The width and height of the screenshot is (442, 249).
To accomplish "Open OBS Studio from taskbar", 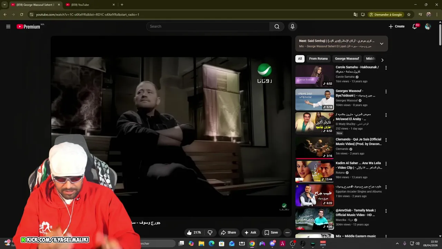I will pyautogui.click(x=293, y=243).
